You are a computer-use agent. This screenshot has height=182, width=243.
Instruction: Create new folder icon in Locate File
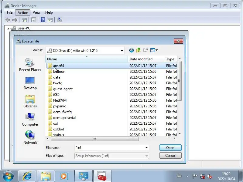tap(145, 50)
